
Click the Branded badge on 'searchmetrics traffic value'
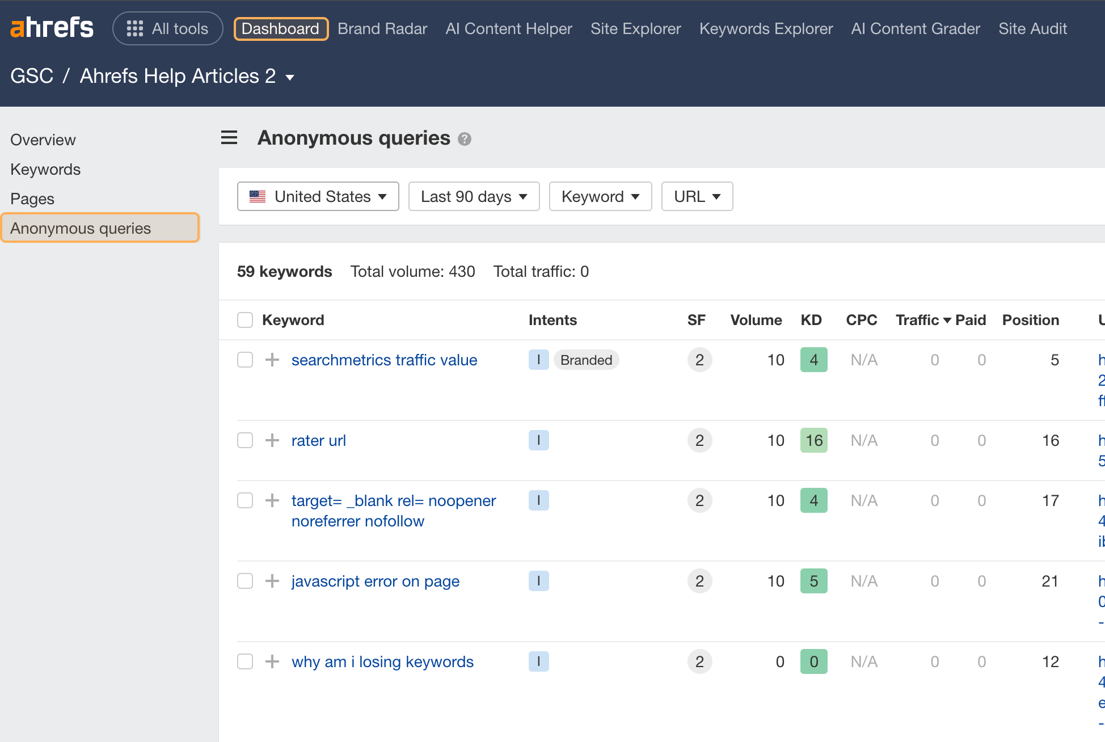click(x=586, y=360)
